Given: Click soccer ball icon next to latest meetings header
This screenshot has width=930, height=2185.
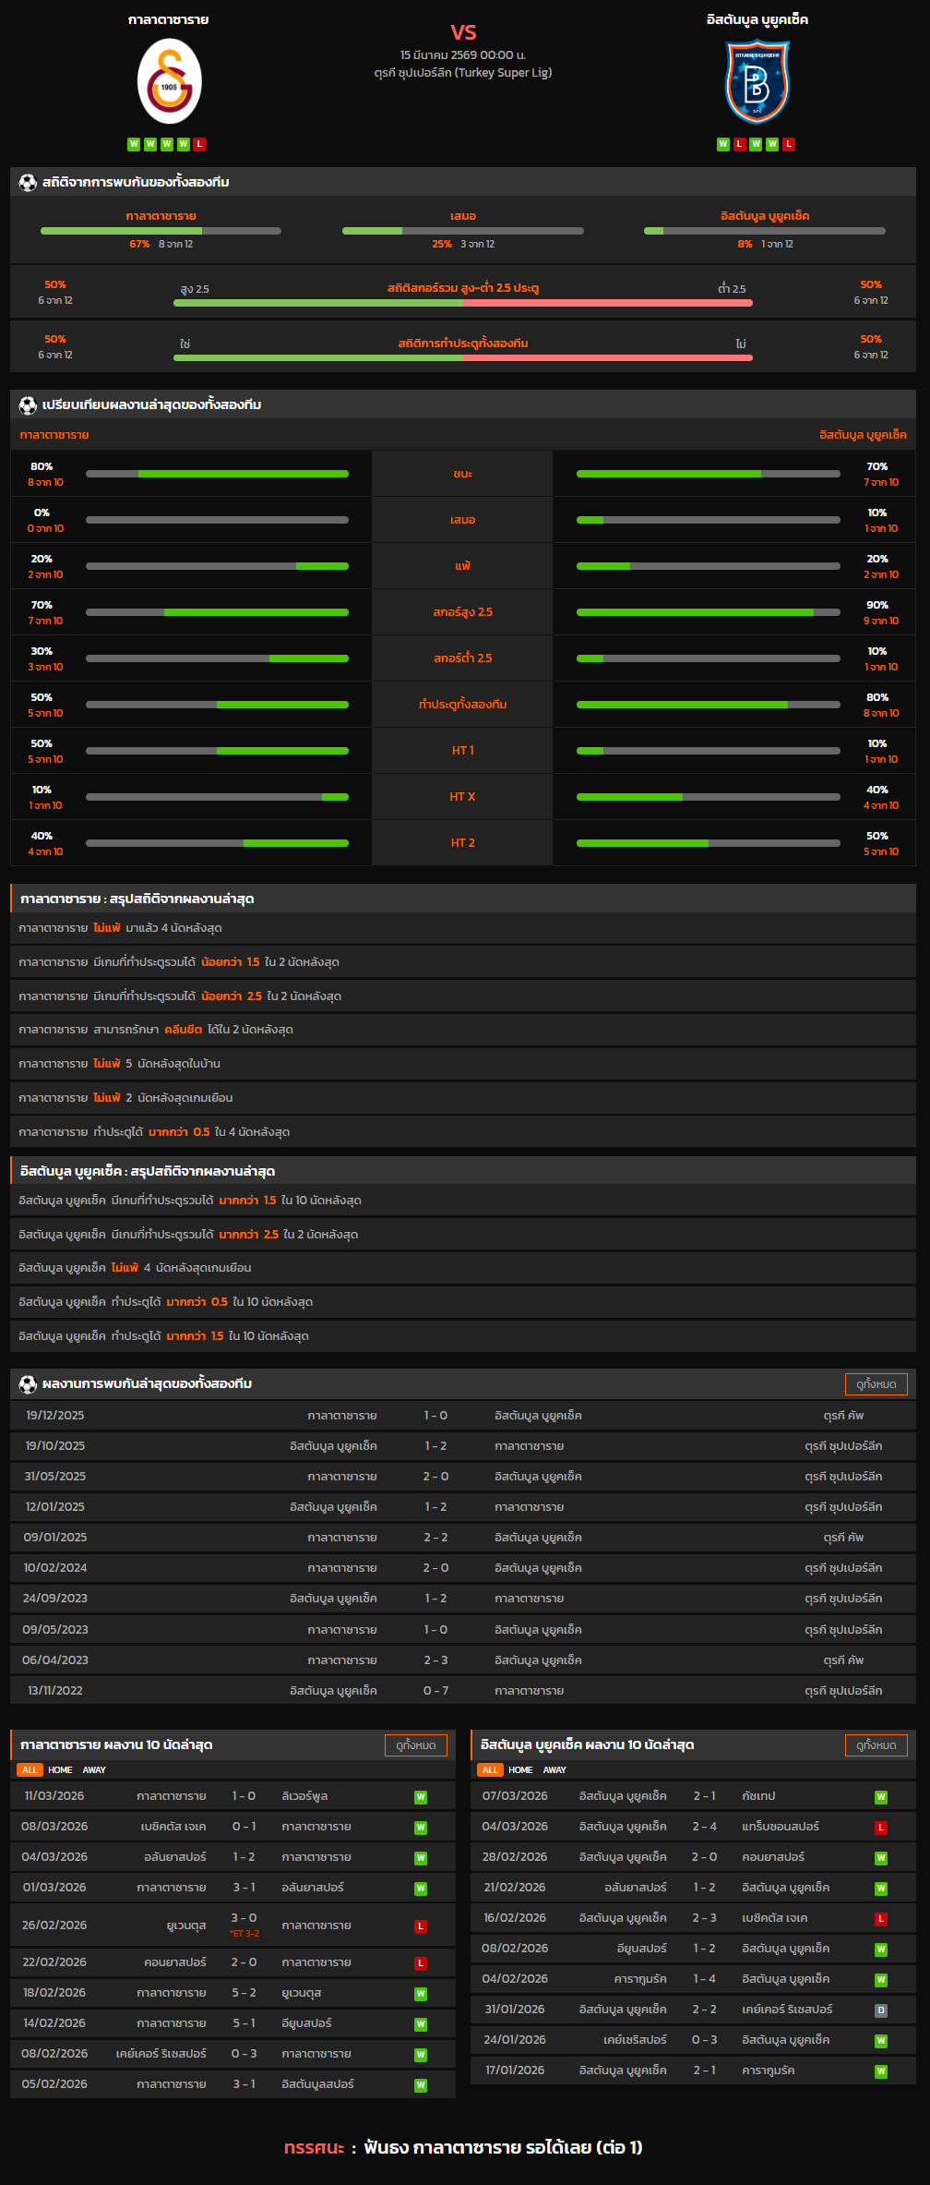Looking at the screenshot, I should click(x=28, y=1384).
